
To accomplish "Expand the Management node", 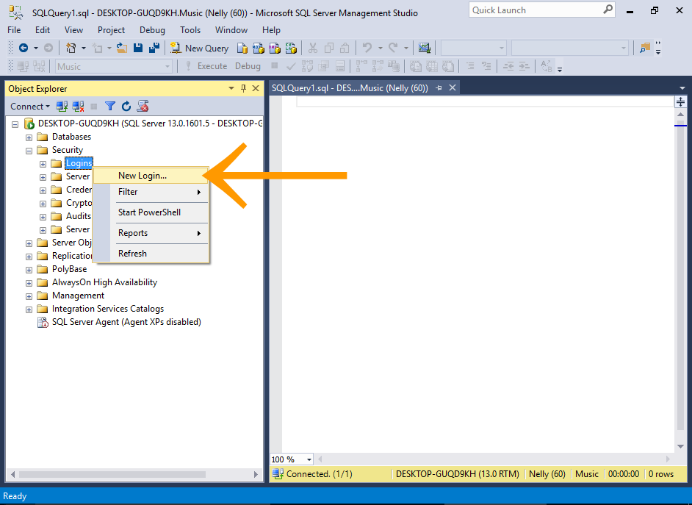I will 29,295.
